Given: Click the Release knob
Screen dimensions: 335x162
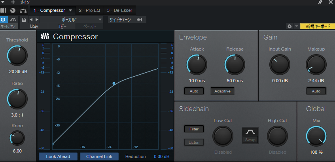Looking at the screenshot, I should pos(235,64).
